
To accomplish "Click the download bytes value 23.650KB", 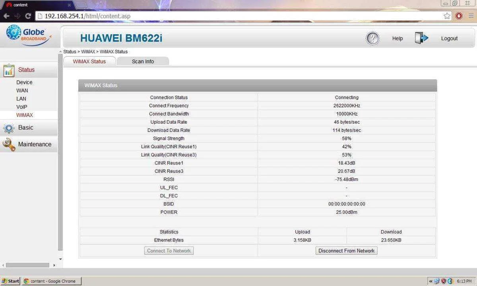I will (391, 240).
